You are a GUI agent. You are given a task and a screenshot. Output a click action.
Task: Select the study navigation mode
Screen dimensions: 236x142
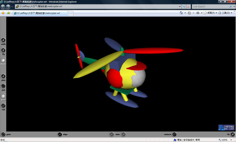[x=3, y=61]
